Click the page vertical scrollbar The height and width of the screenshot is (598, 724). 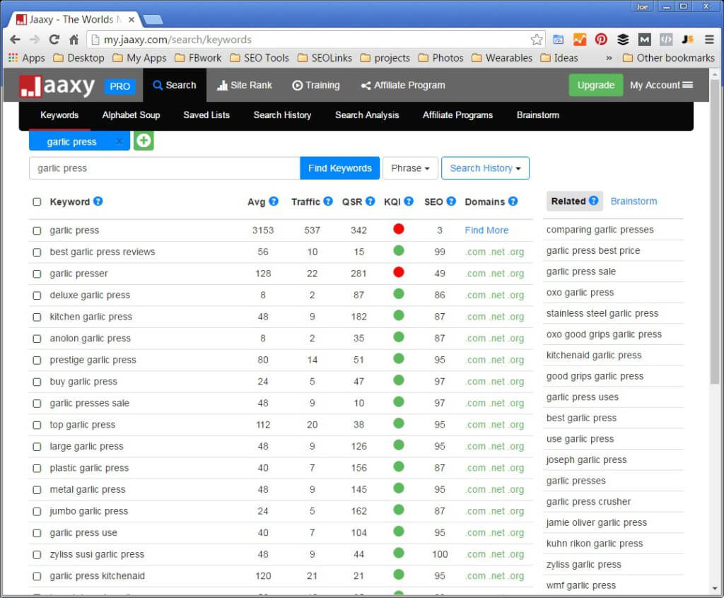click(714, 231)
